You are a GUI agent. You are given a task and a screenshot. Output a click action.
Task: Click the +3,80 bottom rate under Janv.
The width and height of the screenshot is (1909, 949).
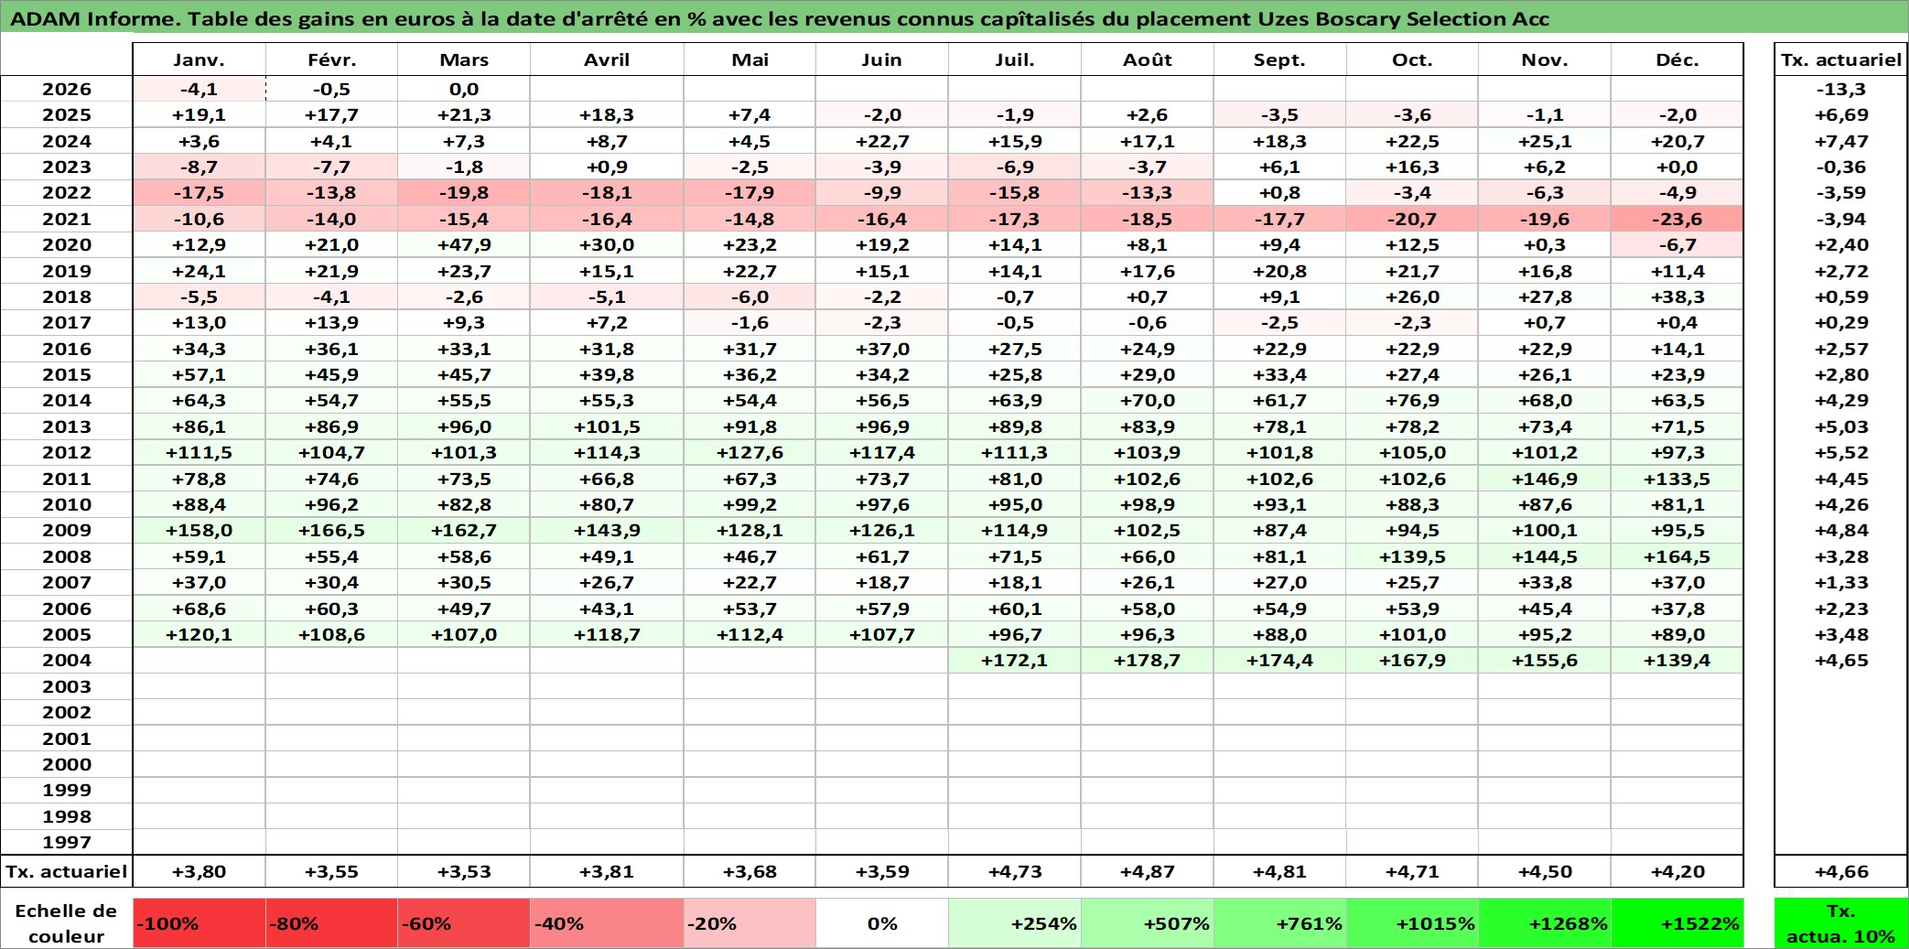click(200, 871)
